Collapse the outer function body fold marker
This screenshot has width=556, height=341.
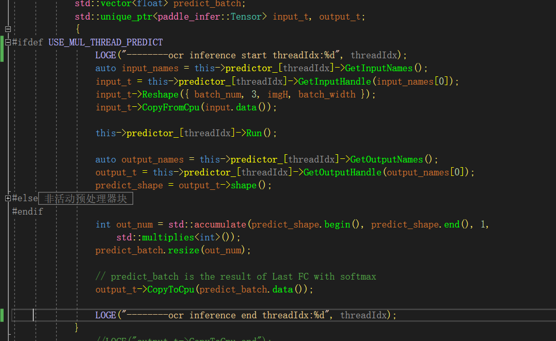[7, 29]
